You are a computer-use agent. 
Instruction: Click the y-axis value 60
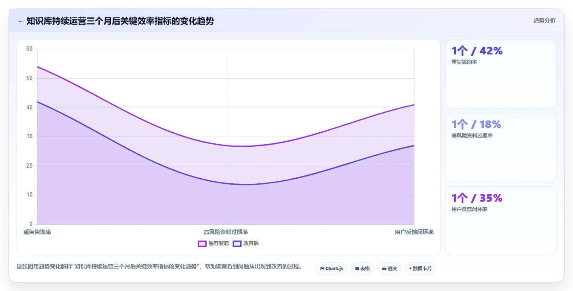click(x=29, y=49)
